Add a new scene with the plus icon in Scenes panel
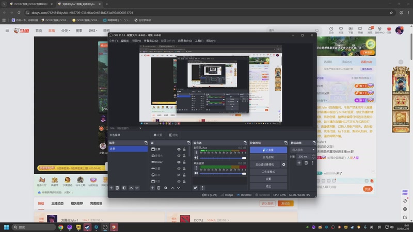 (x=111, y=188)
